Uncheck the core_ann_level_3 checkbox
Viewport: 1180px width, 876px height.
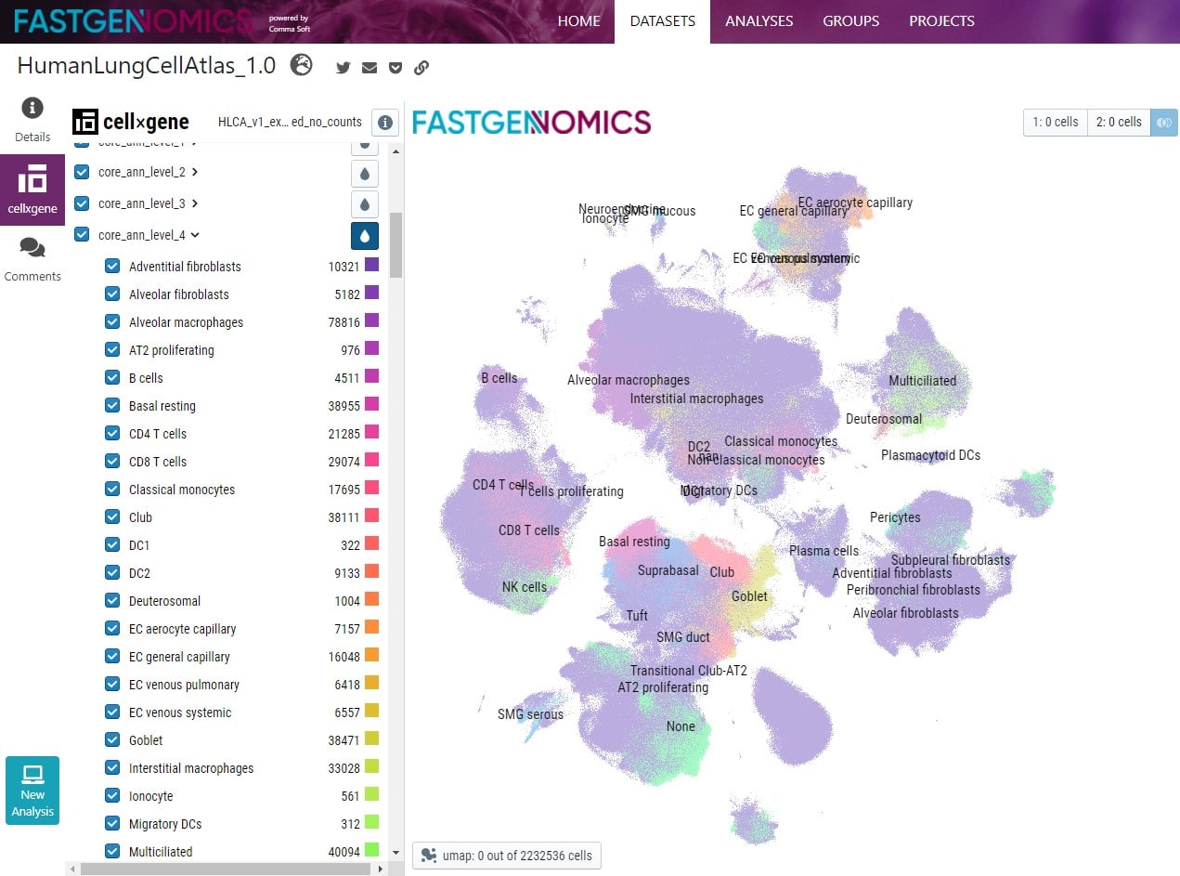(x=82, y=203)
